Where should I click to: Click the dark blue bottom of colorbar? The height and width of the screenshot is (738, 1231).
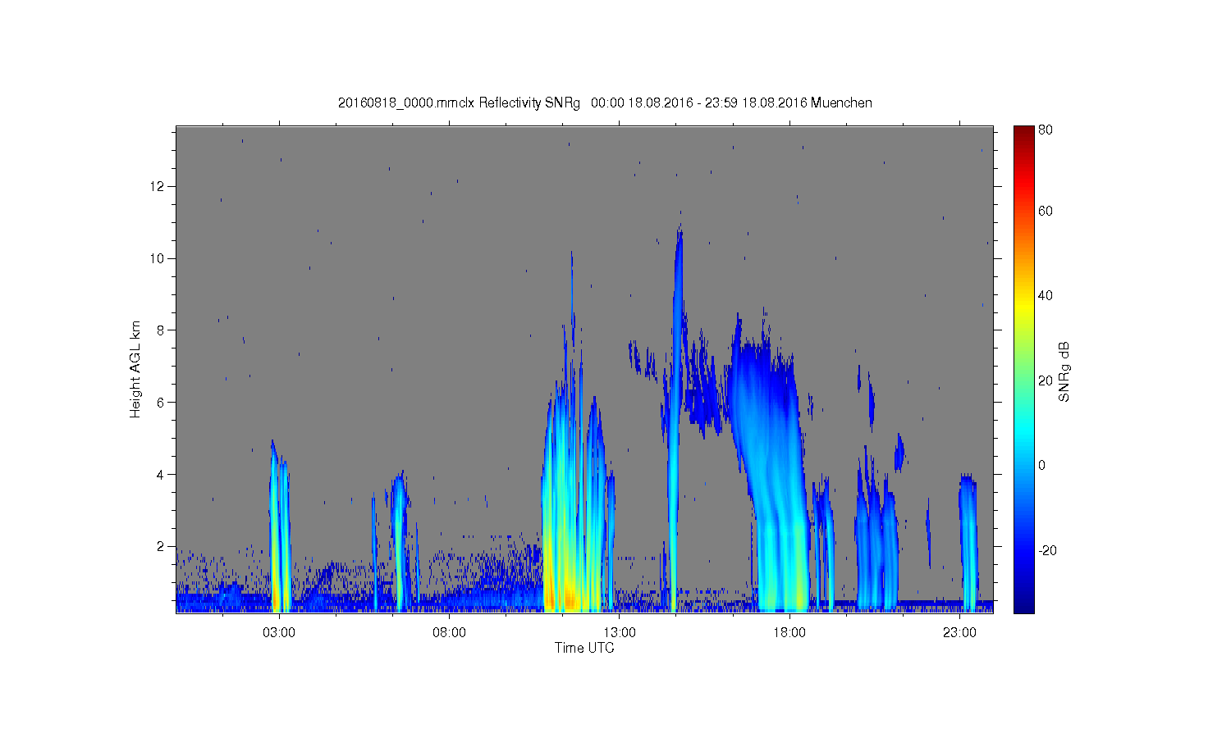tap(1023, 605)
